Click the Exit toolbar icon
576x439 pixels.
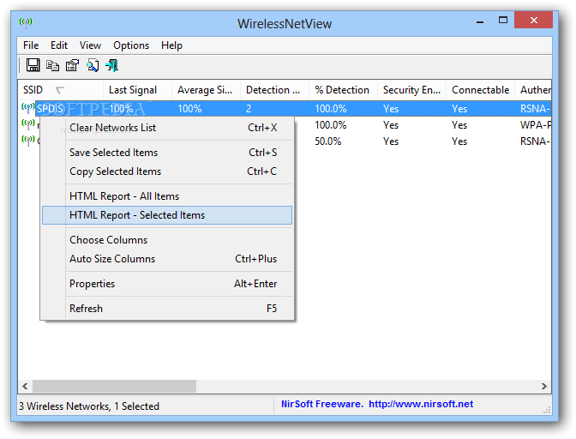(111, 65)
